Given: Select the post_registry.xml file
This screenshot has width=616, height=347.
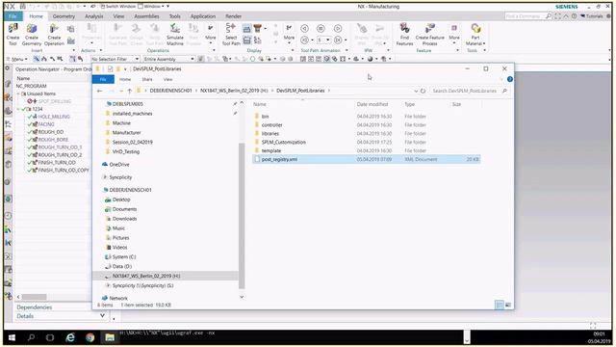Looking at the screenshot, I should (366, 159).
